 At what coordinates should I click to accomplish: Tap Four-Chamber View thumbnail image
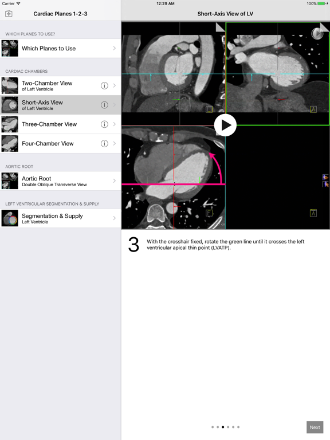(x=10, y=143)
